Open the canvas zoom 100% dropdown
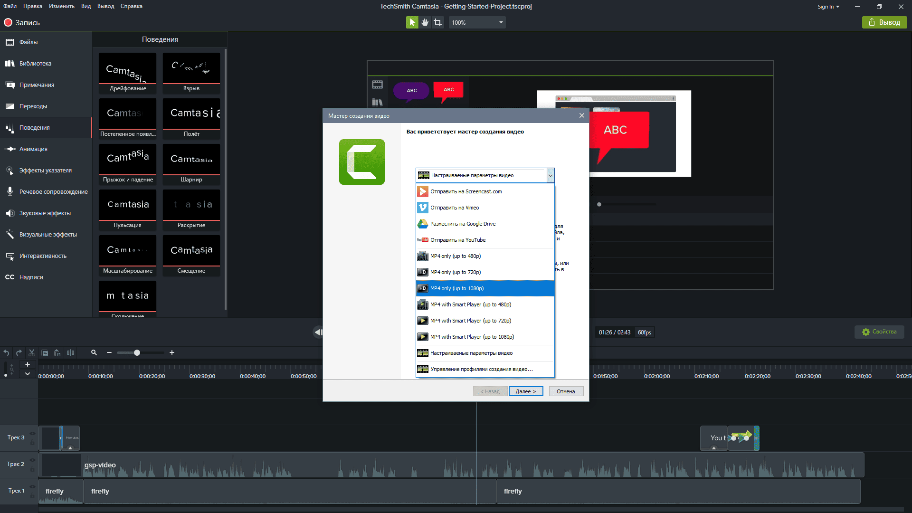The height and width of the screenshot is (513, 912). [x=477, y=22]
